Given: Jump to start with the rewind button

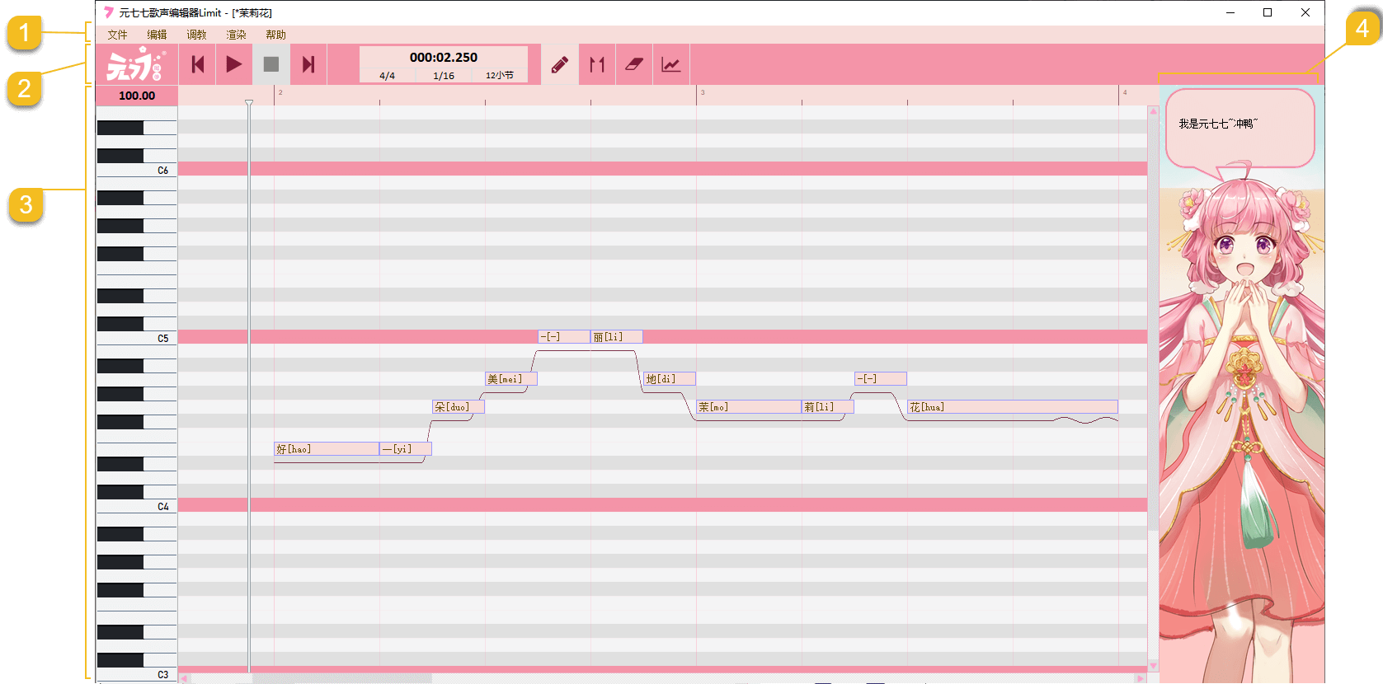Looking at the screenshot, I should (x=197, y=64).
